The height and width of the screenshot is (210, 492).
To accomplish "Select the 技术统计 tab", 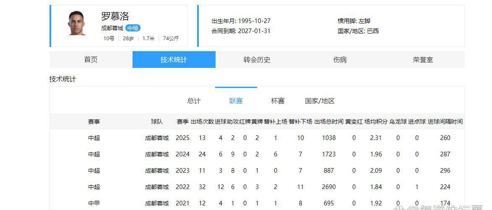I will tap(174, 60).
